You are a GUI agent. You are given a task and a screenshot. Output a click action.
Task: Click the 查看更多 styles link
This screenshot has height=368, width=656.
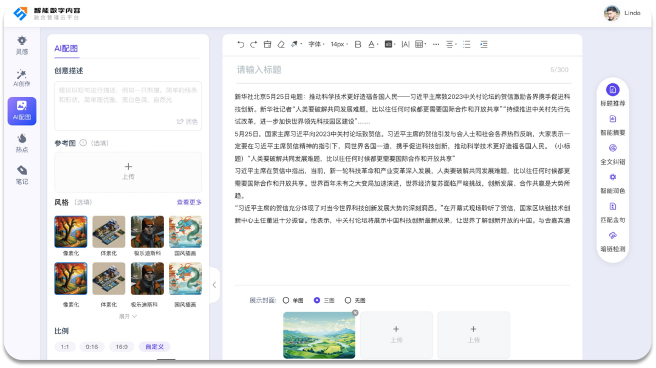pos(189,202)
